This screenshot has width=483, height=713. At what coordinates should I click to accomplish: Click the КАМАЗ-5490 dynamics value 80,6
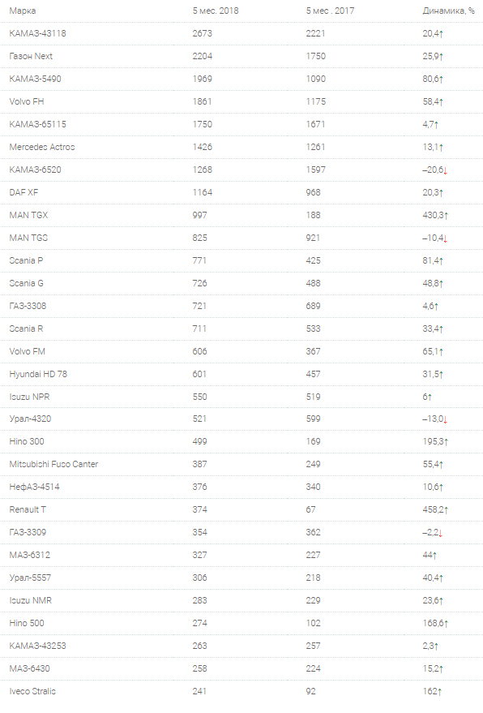(x=430, y=79)
